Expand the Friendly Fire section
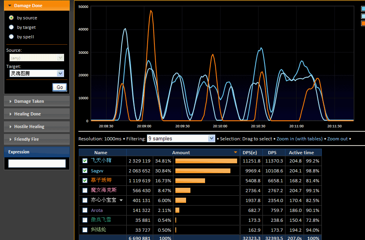The image size is (365, 240). 37,139
